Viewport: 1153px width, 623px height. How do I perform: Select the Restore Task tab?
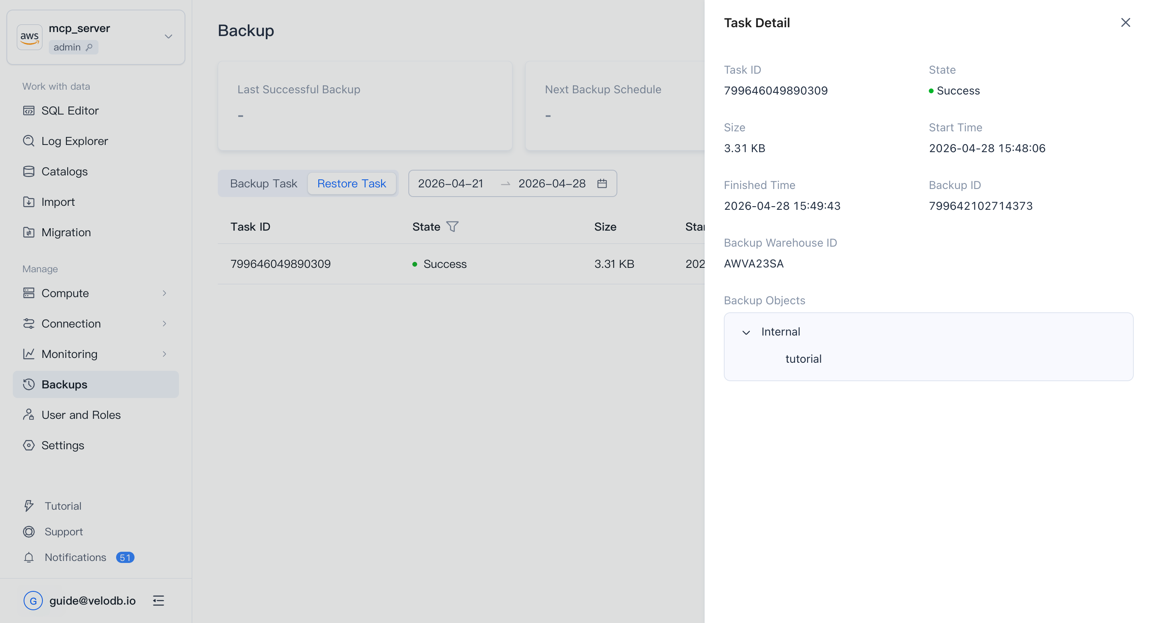click(x=352, y=183)
